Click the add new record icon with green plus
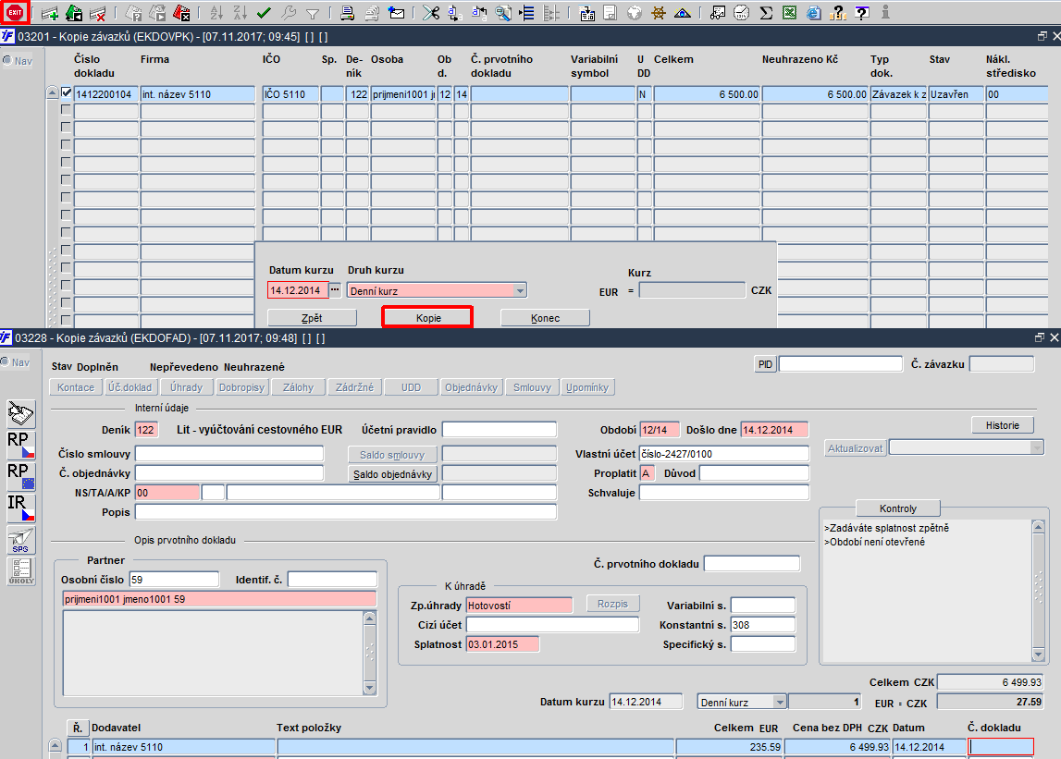 click(x=49, y=13)
